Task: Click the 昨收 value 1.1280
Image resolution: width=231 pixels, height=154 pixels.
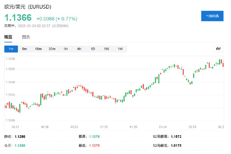Action: click(x=20, y=137)
